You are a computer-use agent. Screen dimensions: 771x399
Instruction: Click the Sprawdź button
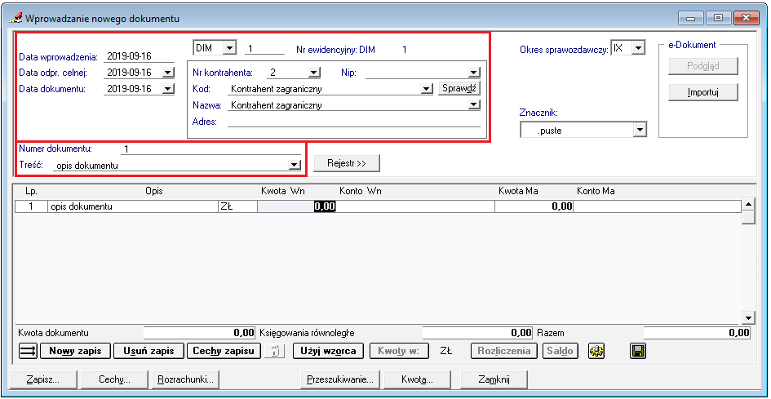point(459,89)
